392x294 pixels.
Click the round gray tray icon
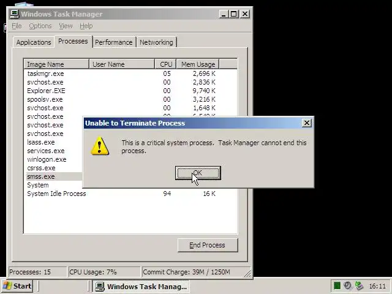pos(348,285)
